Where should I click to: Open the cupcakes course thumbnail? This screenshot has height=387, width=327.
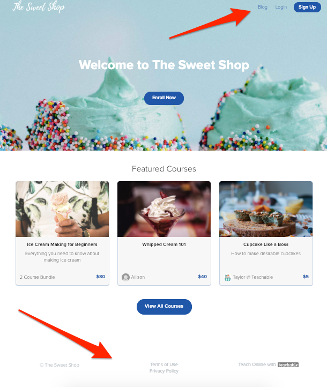[266, 209]
